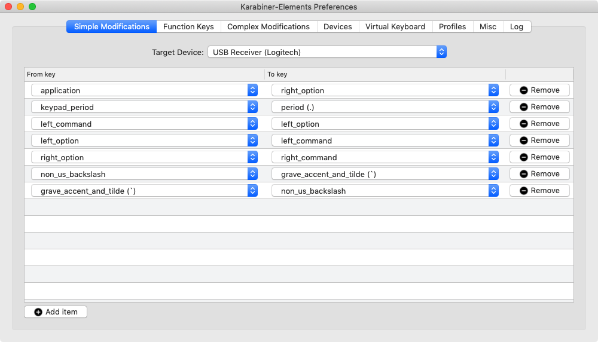This screenshot has width=598, height=342.
Task: Click the green zoom window button
Action: pyautogui.click(x=32, y=7)
